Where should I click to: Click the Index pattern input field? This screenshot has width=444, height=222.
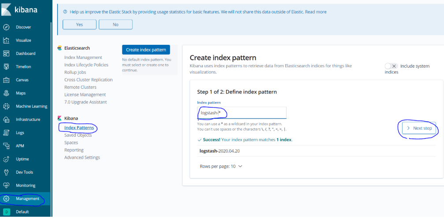(x=242, y=113)
